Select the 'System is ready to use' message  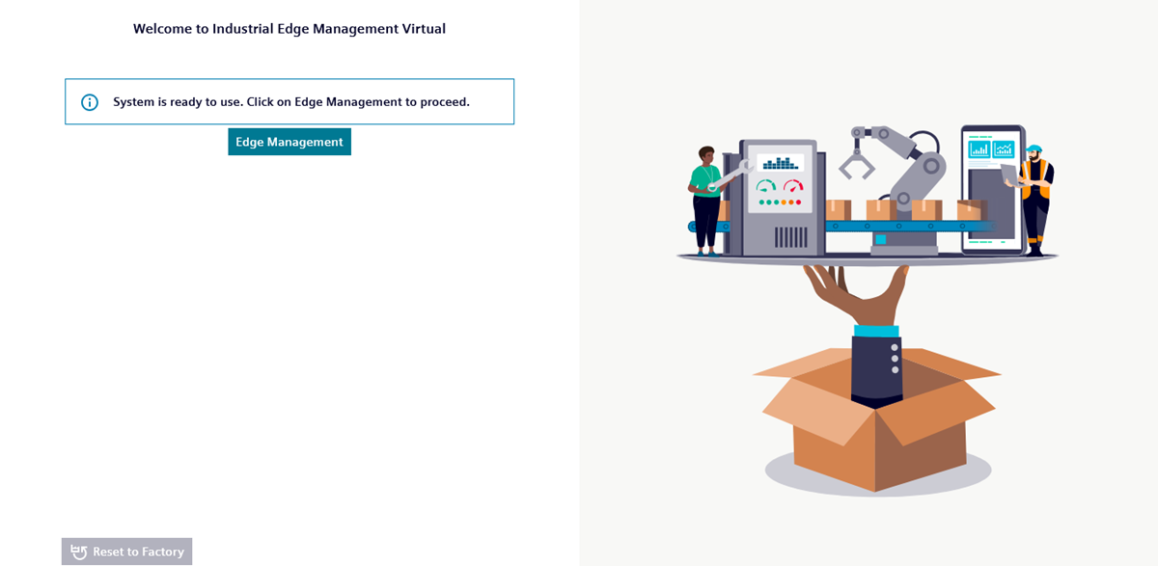(x=290, y=102)
